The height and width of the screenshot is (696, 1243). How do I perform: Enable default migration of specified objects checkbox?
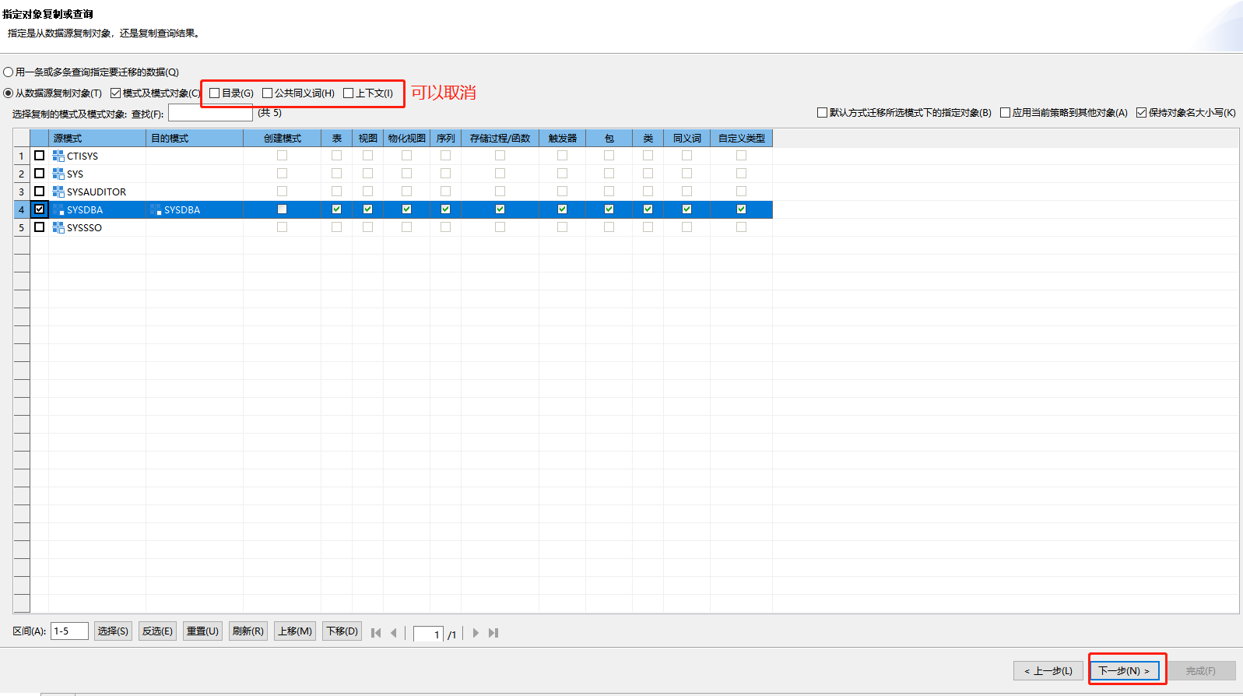(x=822, y=112)
